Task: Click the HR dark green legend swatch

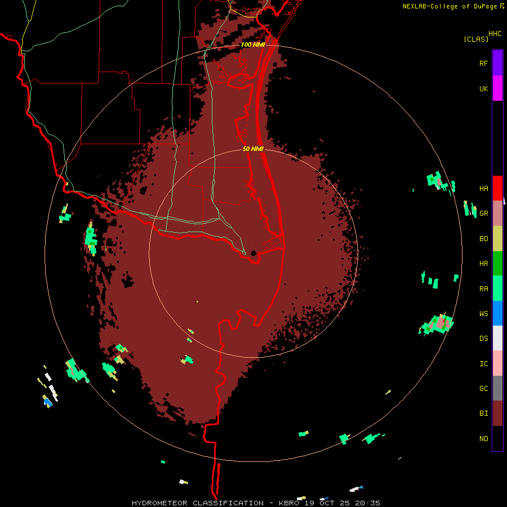Action: pos(497,264)
